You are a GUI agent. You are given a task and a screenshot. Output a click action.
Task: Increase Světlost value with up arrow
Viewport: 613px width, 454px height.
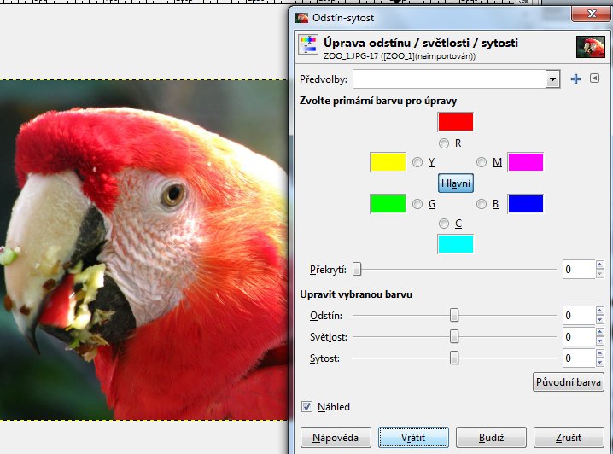[x=599, y=333]
